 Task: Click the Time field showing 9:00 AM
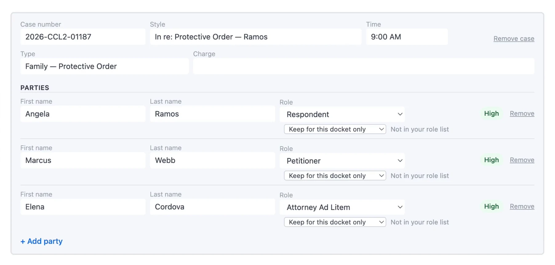pos(407,37)
